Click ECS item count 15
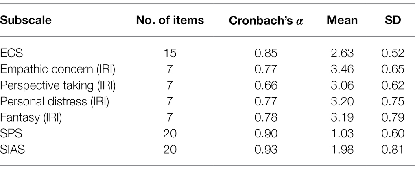Image resolution: width=415 pixels, height=173 pixels. coord(170,53)
